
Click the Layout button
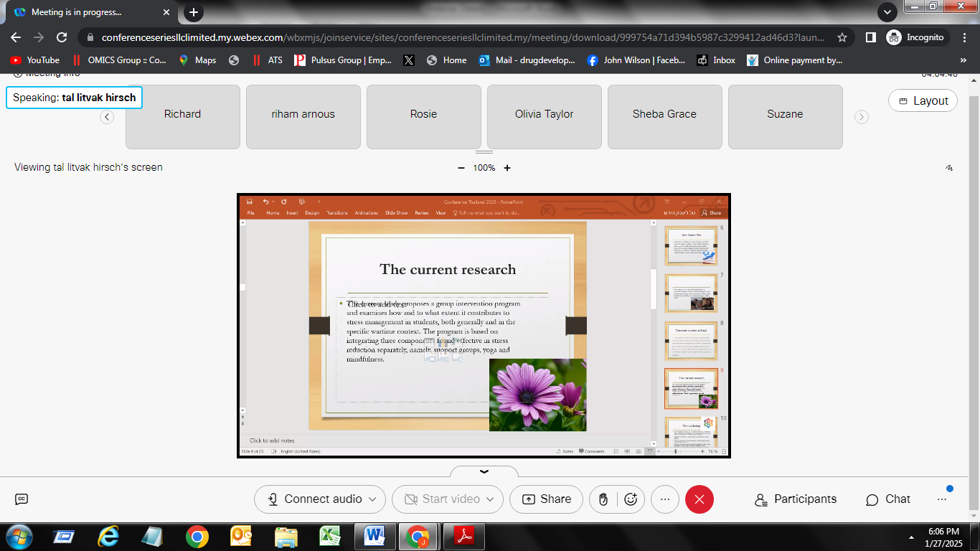[923, 100]
